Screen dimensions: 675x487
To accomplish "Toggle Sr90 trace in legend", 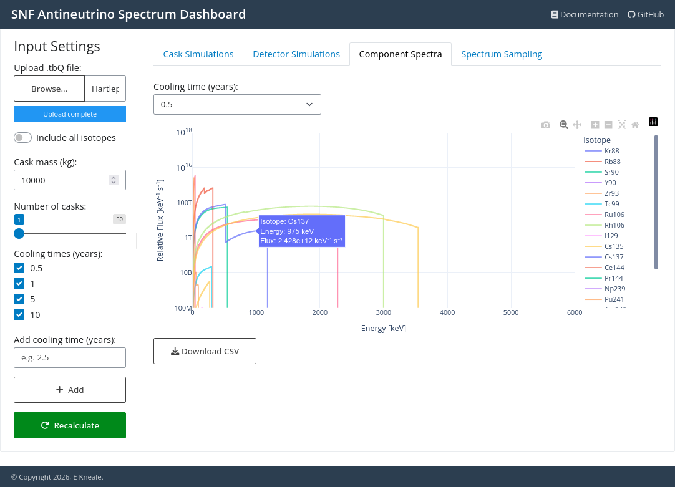I will click(x=602, y=172).
